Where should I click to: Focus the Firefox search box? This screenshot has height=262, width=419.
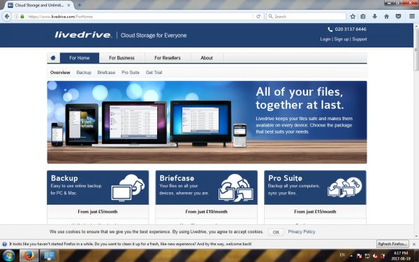307,16
